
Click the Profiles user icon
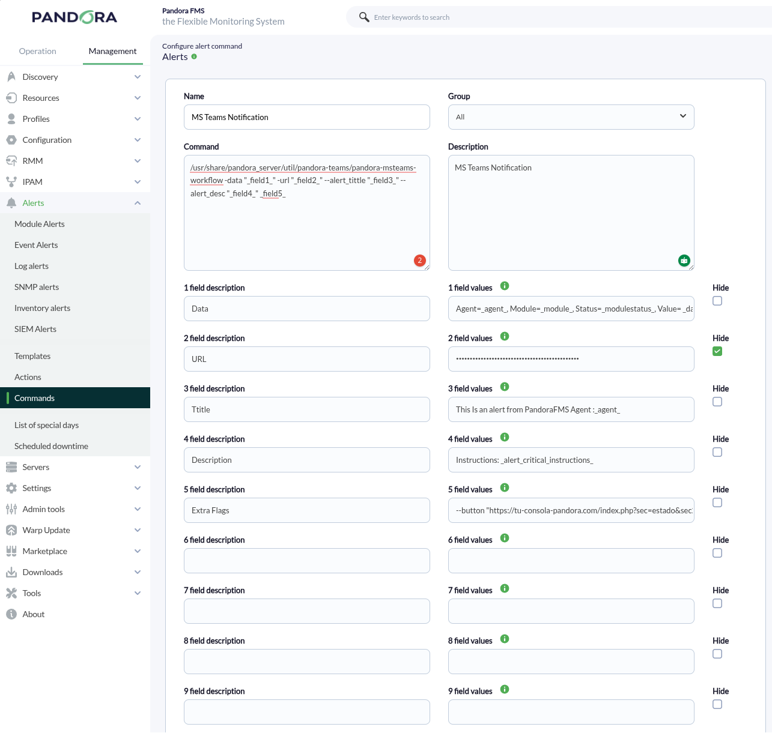pyautogui.click(x=11, y=118)
